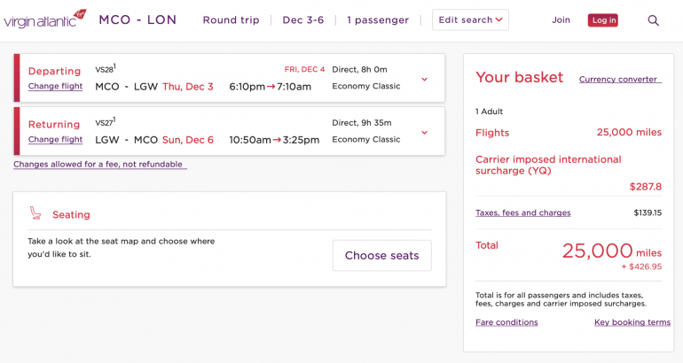This screenshot has height=363, width=683.
Task: Expand the Returning flight details chevron
Action: tap(425, 133)
